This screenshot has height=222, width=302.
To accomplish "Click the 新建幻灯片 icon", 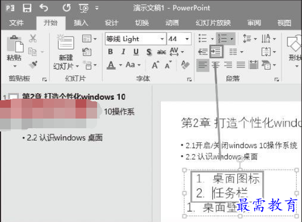I will [66, 43].
